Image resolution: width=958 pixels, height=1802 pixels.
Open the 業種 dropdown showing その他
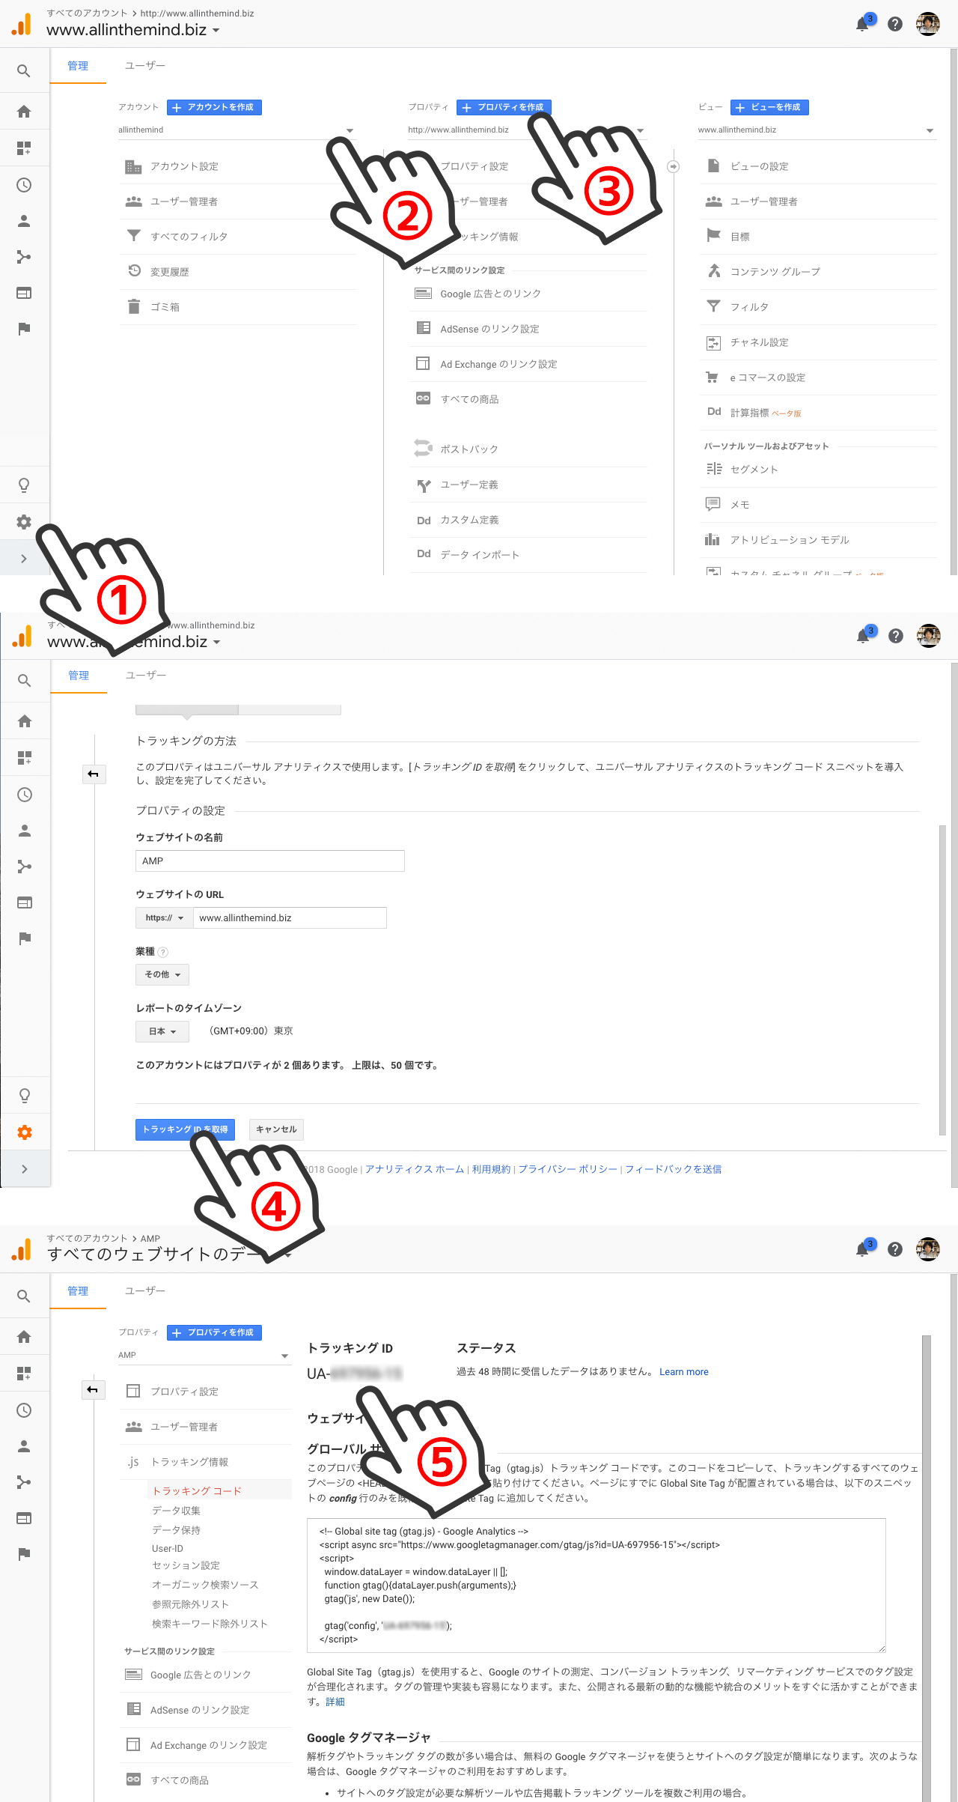point(162,974)
